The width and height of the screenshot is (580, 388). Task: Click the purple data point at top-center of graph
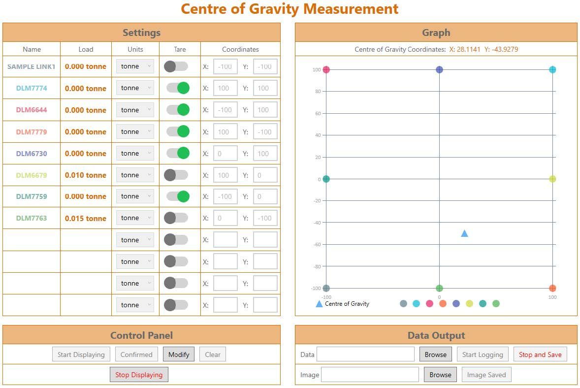coord(439,69)
